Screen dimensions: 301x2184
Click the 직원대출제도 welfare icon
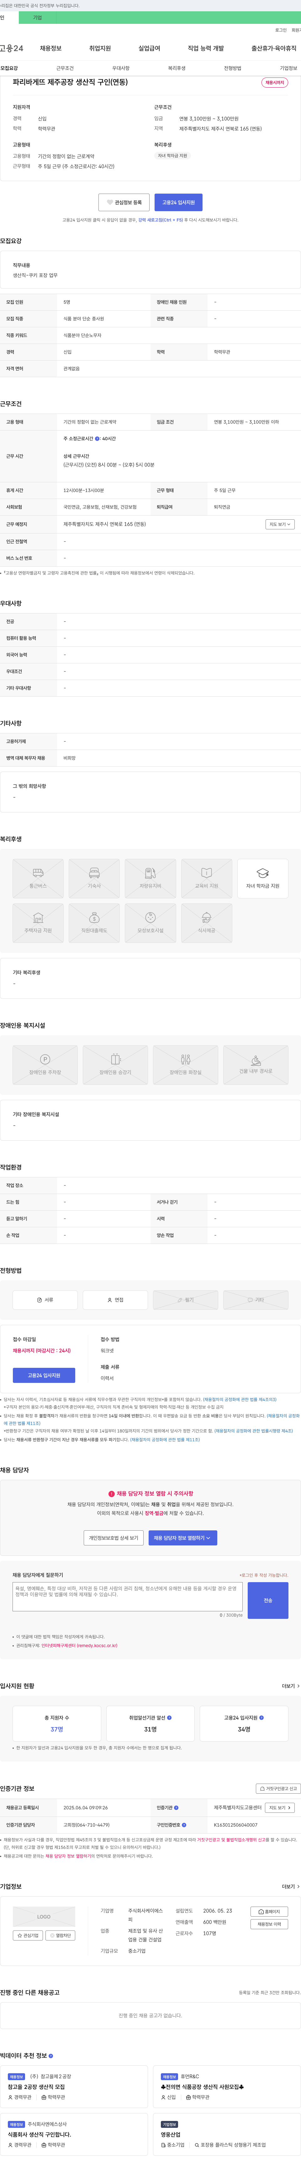coord(94,923)
